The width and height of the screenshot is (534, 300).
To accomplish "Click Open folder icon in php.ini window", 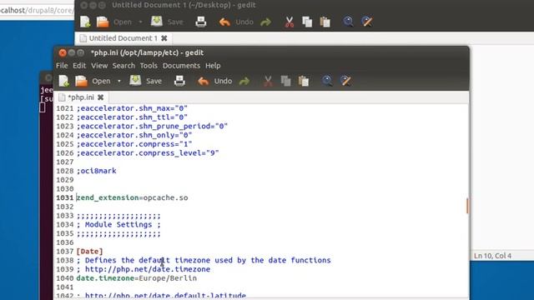I will pos(82,81).
